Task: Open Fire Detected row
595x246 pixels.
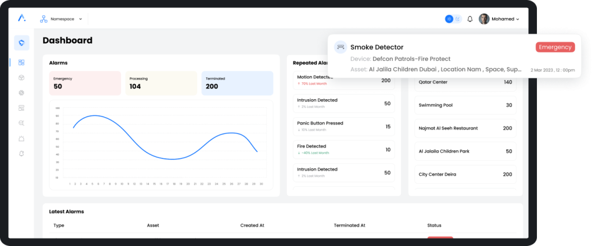Action: click(344, 150)
